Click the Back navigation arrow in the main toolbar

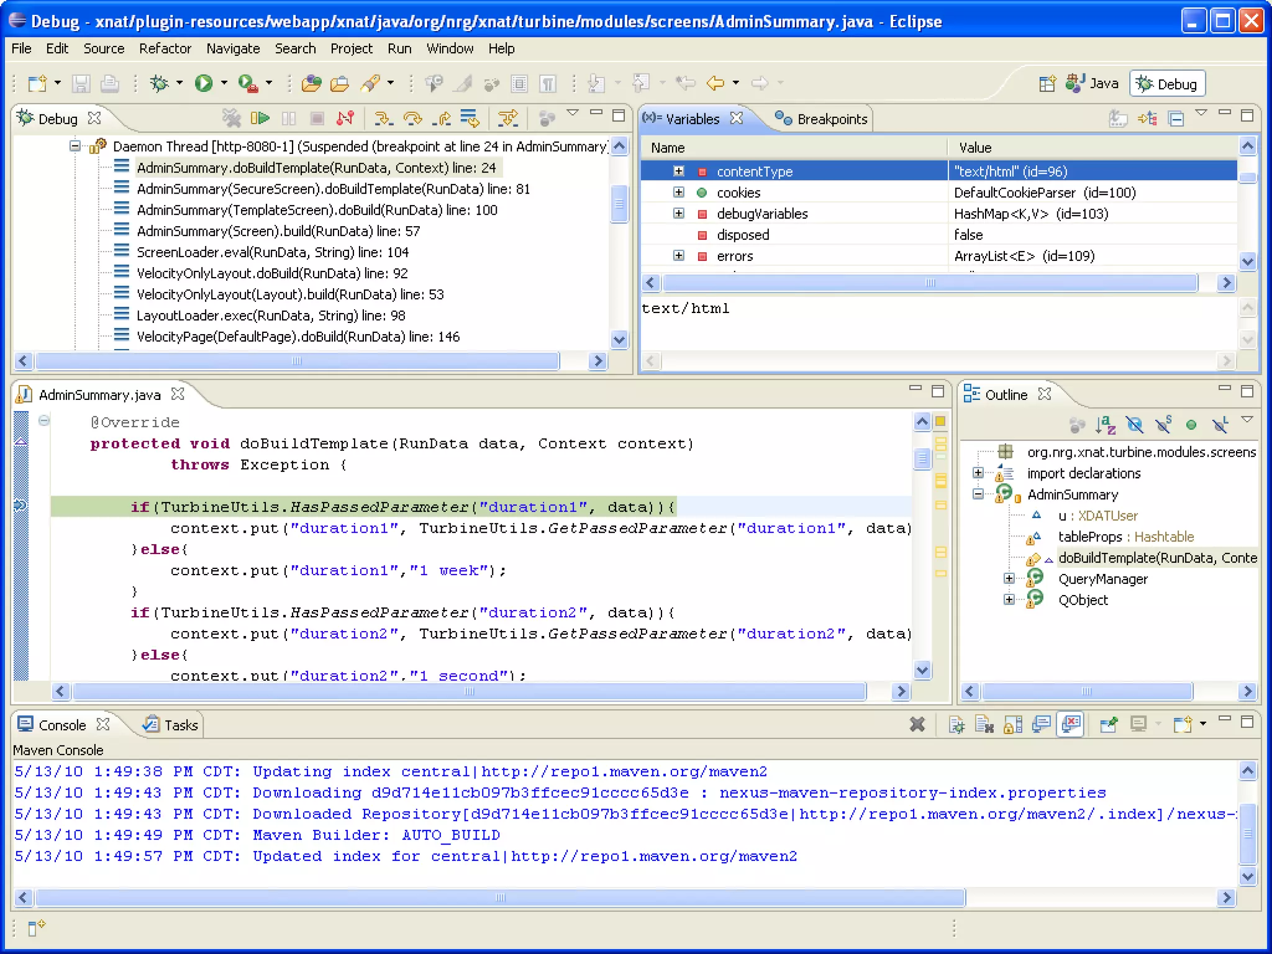click(715, 83)
